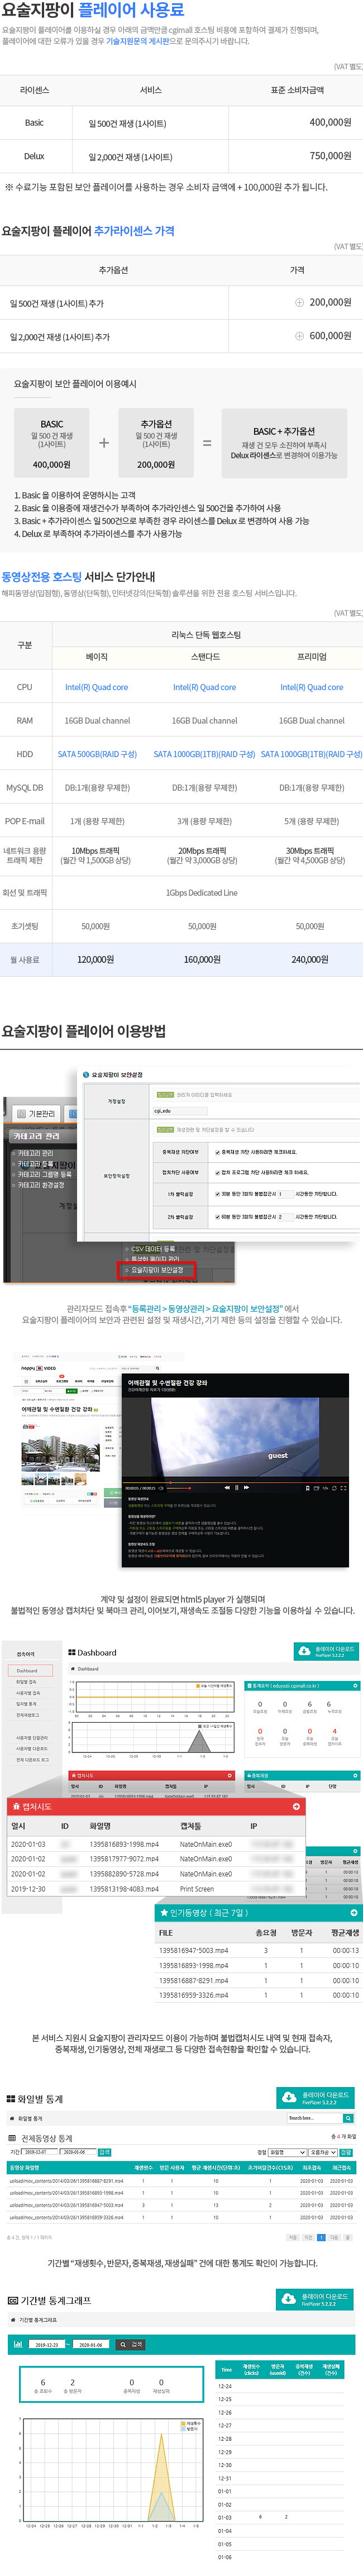The height and width of the screenshot is (2576, 363).
Task: Click 1395816947-5003.mp4 in 인기동영상 list
Action: tap(193, 1950)
